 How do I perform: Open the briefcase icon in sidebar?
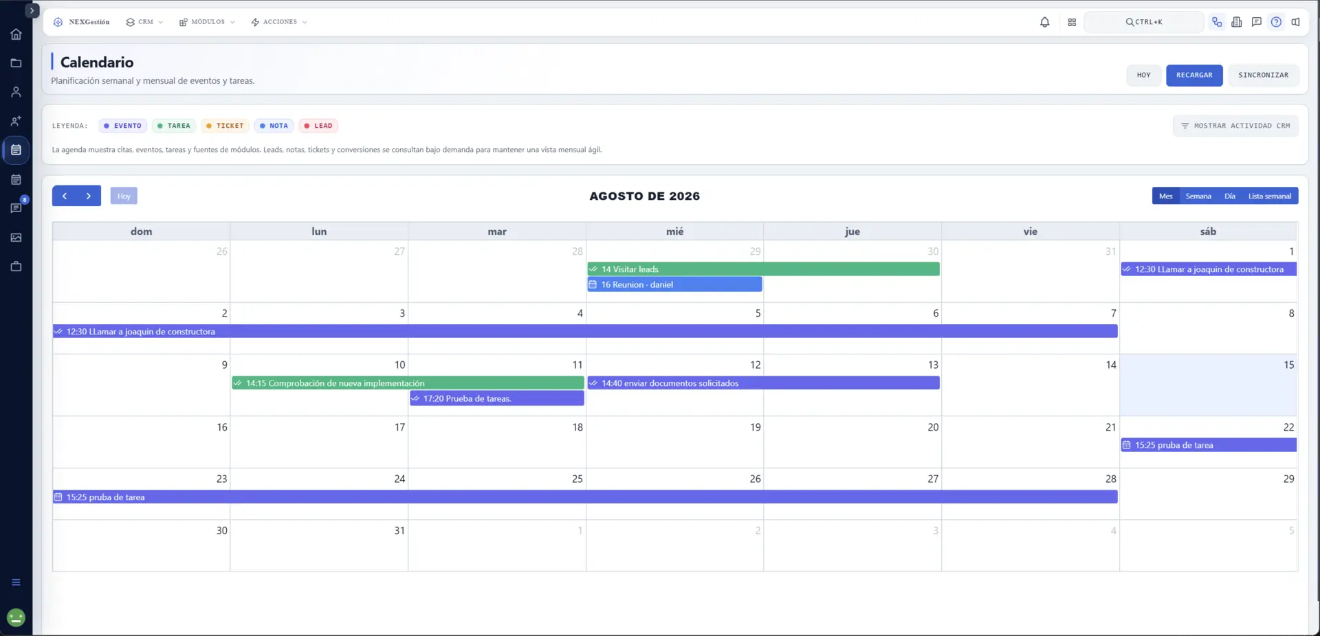click(x=16, y=266)
